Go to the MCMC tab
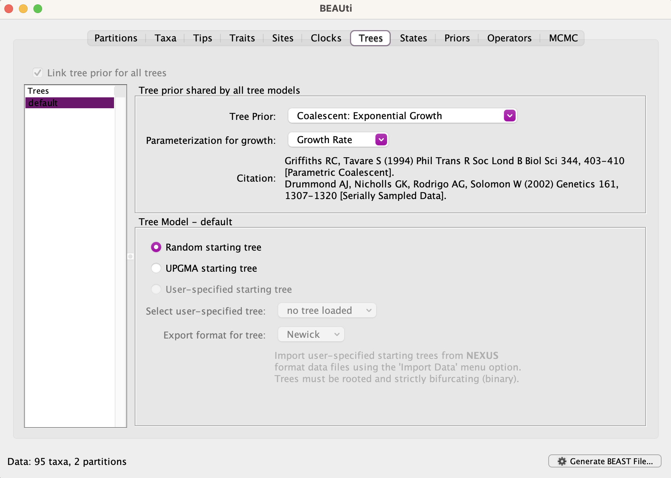The height and width of the screenshot is (478, 671). coord(563,38)
